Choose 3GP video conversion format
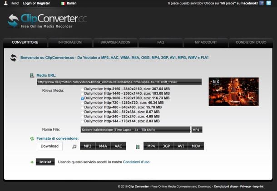Image resolution: width=277 pixels, height=191 pixels. click(166, 146)
